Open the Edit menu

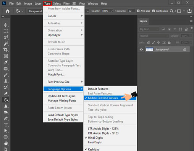pos(19,3)
